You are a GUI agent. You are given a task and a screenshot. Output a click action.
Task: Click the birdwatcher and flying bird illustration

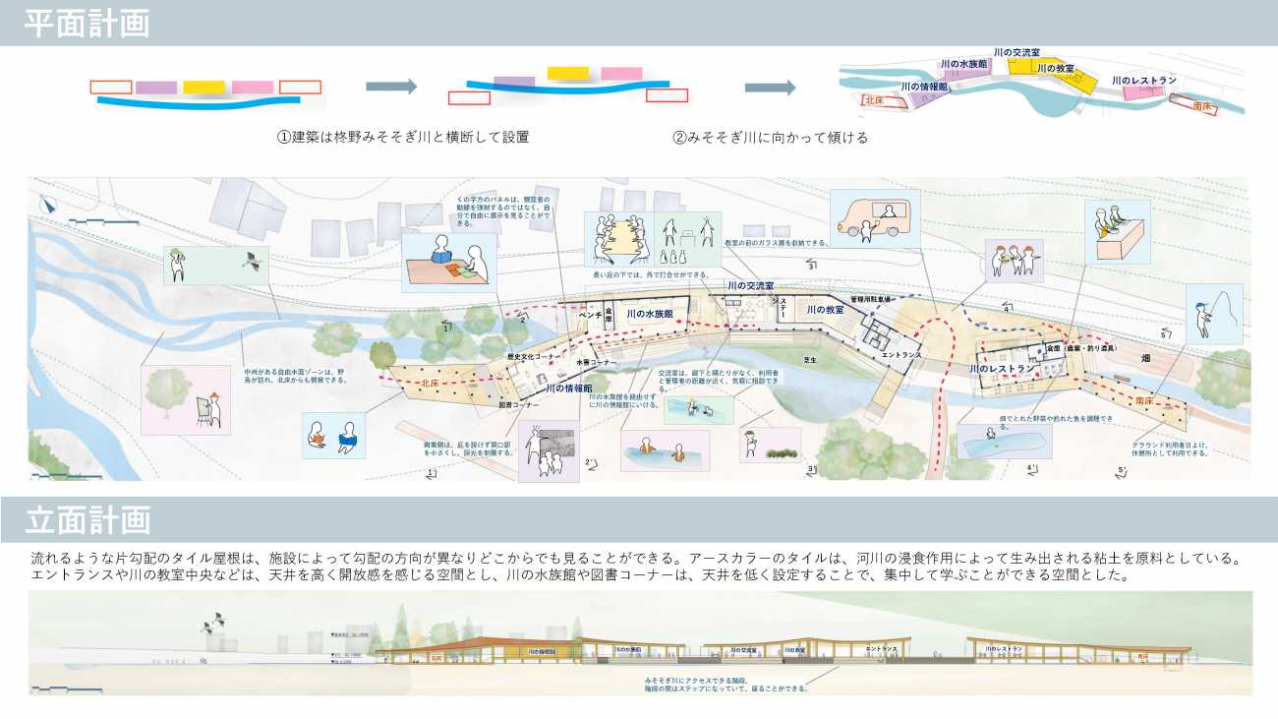coord(215,265)
